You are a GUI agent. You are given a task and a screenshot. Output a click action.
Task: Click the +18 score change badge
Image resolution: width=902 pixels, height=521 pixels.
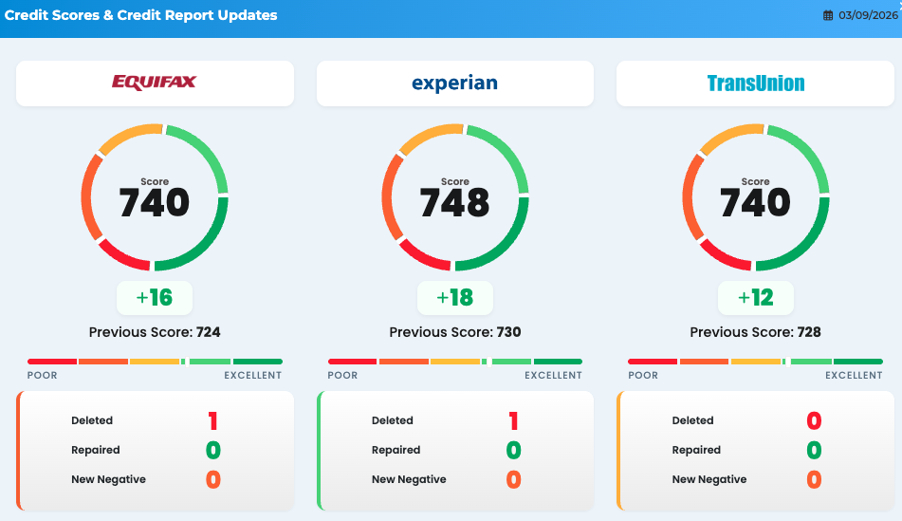(455, 298)
